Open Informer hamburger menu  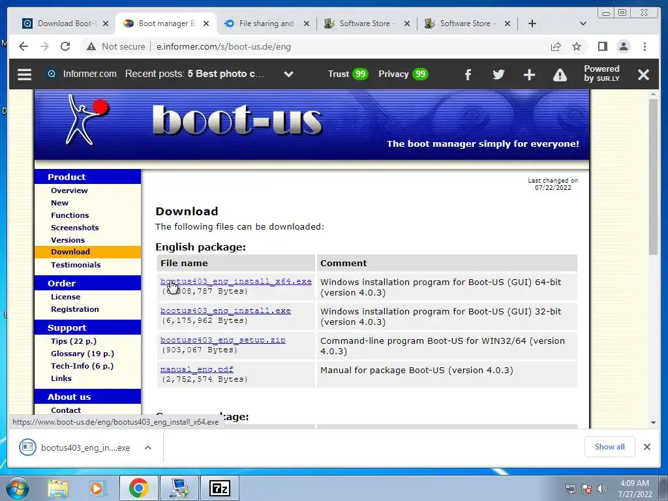[24, 74]
